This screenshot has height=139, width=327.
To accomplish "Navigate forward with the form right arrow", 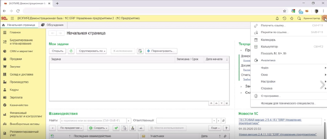I will pyautogui.click(x=60, y=33).
